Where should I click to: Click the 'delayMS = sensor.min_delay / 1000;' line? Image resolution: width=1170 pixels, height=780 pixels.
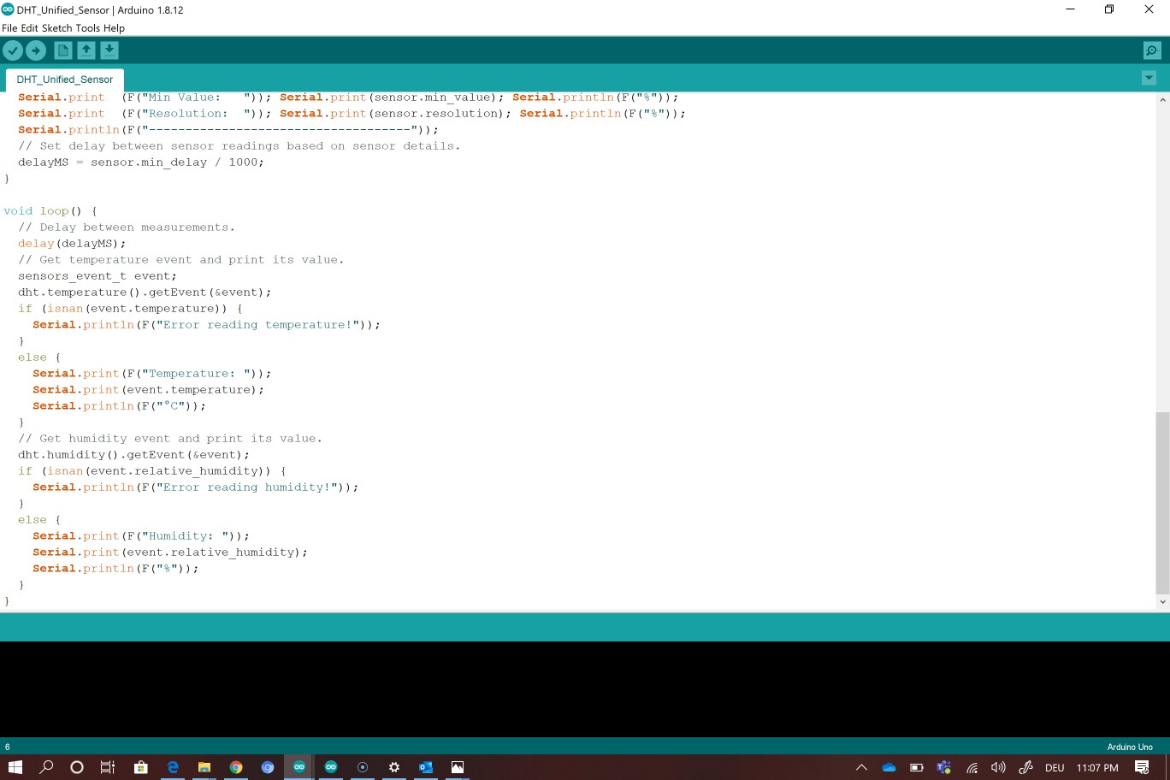coord(141,162)
